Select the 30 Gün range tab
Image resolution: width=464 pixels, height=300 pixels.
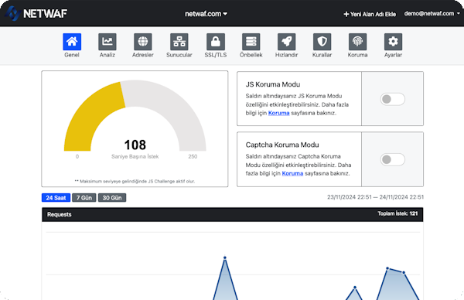click(112, 198)
